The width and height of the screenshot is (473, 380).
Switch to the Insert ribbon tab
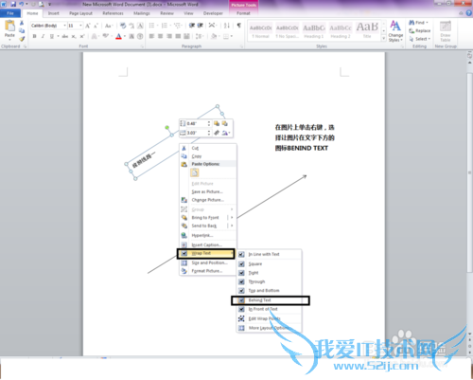pyautogui.click(x=53, y=13)
